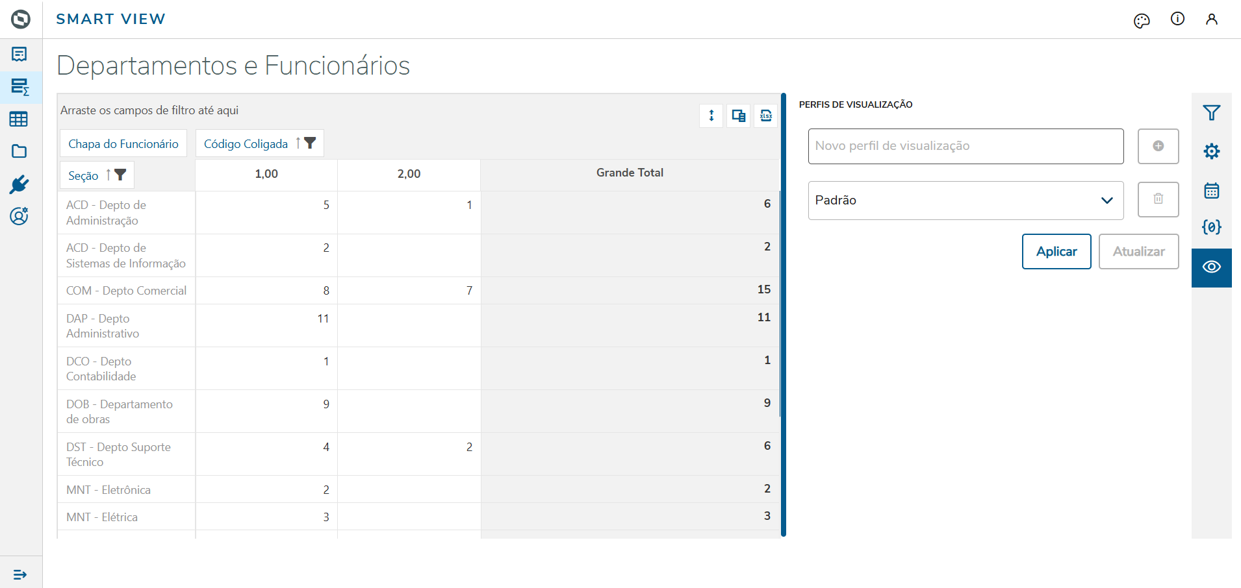The width and height of the screenshot is (1241, 588).
Task: Select the pivot table icon in left sidebar
Action: click(x=20, y=87)
